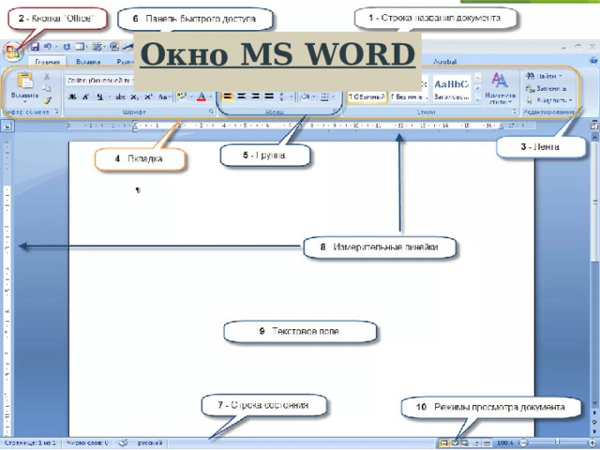The image size is (600, 450).
Task: Open the font name combo box
Action: tap(100, 81)
